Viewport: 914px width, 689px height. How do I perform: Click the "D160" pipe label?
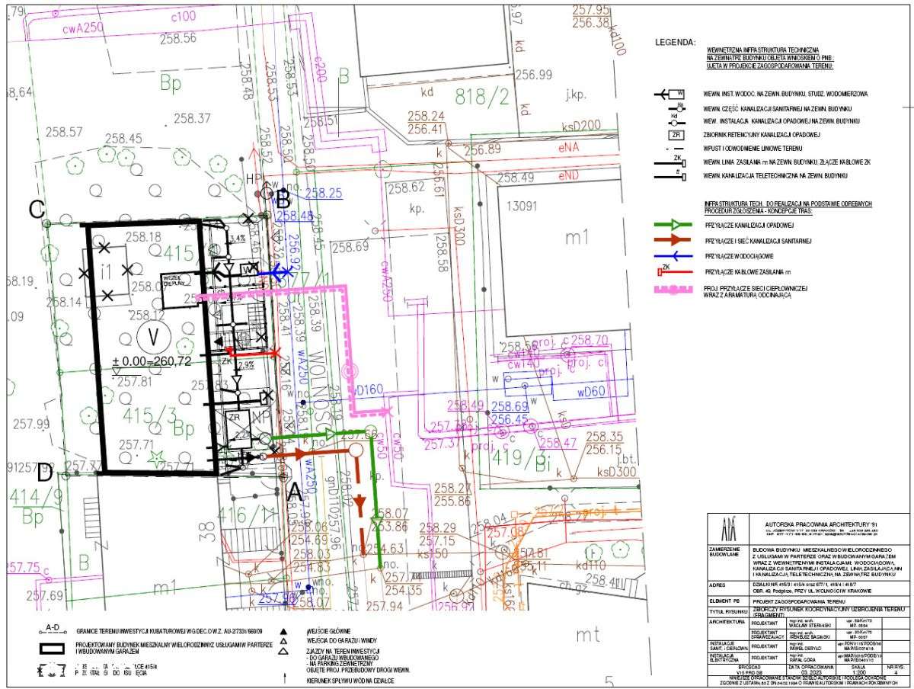[369, 390]
